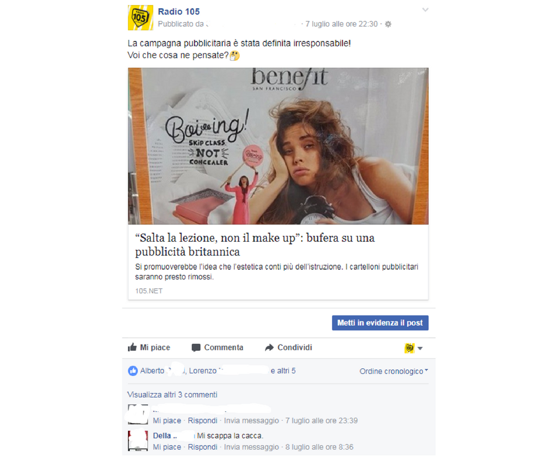Open the Radio 105 page name link
Screen dimensions: 545x457
[x=179, y=12]
